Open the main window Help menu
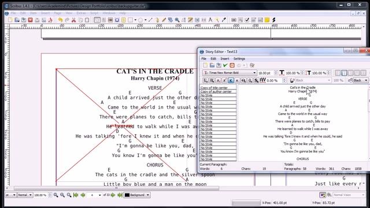 coord(123,13)
